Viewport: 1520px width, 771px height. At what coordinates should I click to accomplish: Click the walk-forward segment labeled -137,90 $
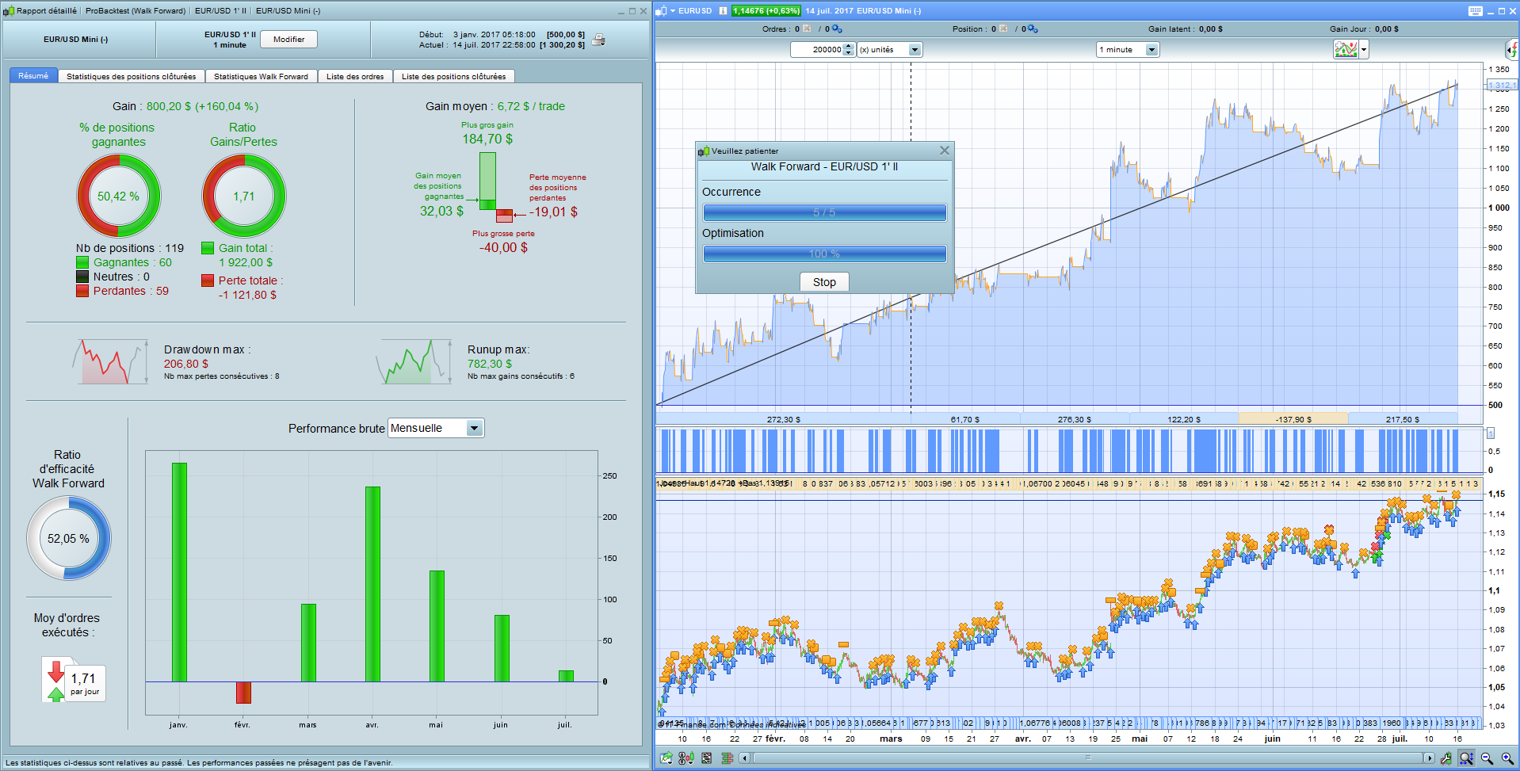click(x=1293, y=419)
